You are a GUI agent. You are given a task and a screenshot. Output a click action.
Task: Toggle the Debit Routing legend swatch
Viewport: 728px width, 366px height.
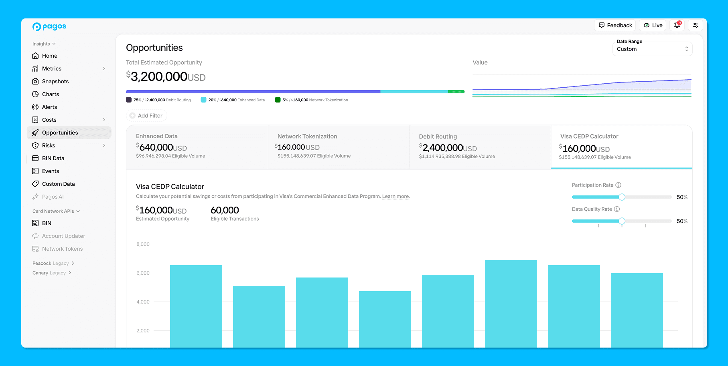pyautogui.click(x=129, y=100)
